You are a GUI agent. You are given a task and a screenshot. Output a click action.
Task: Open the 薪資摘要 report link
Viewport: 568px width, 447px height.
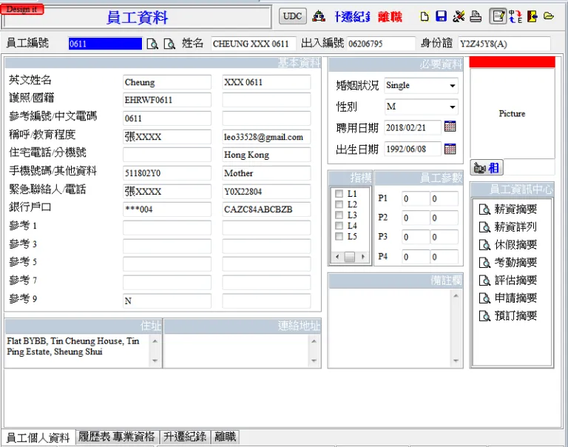(515, 209)
